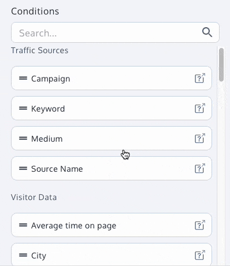Image resolution: width=230 pixels, height=266 pixels.
Task: Click the drag handle icon on Keyword
Action: pyautogui.click(x=23, y=108)
